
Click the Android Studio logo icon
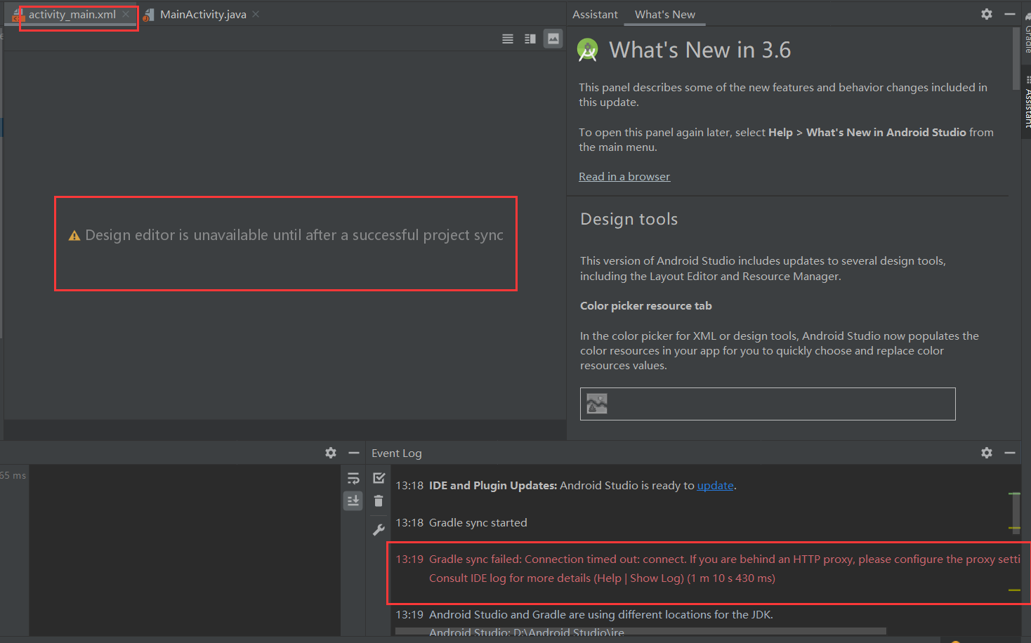[587, 50]
